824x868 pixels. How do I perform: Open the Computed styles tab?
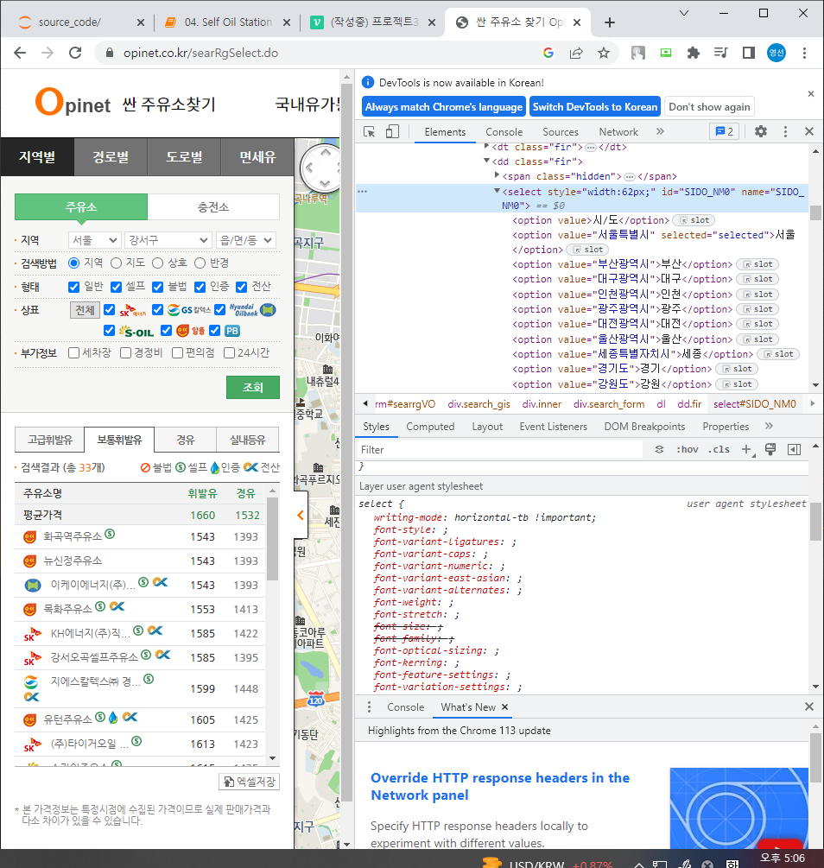coord(430,427)
